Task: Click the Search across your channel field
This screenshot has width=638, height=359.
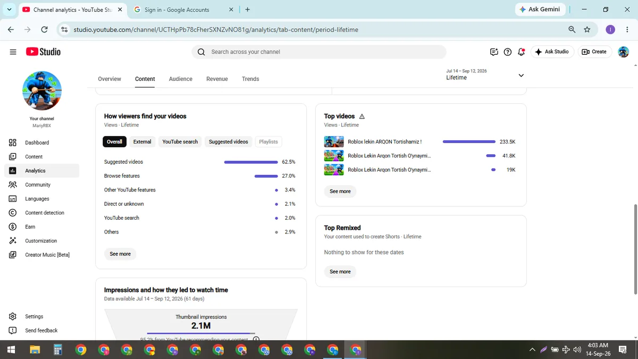Action: click(319, 52)
